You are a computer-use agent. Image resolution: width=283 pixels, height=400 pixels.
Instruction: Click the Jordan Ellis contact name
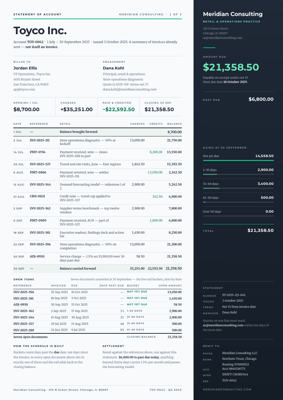tap(25, 68)
